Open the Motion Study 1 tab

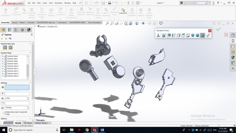[42, 123]
